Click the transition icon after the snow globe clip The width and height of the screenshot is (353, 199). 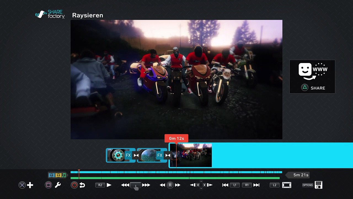(x=168, y=155)
